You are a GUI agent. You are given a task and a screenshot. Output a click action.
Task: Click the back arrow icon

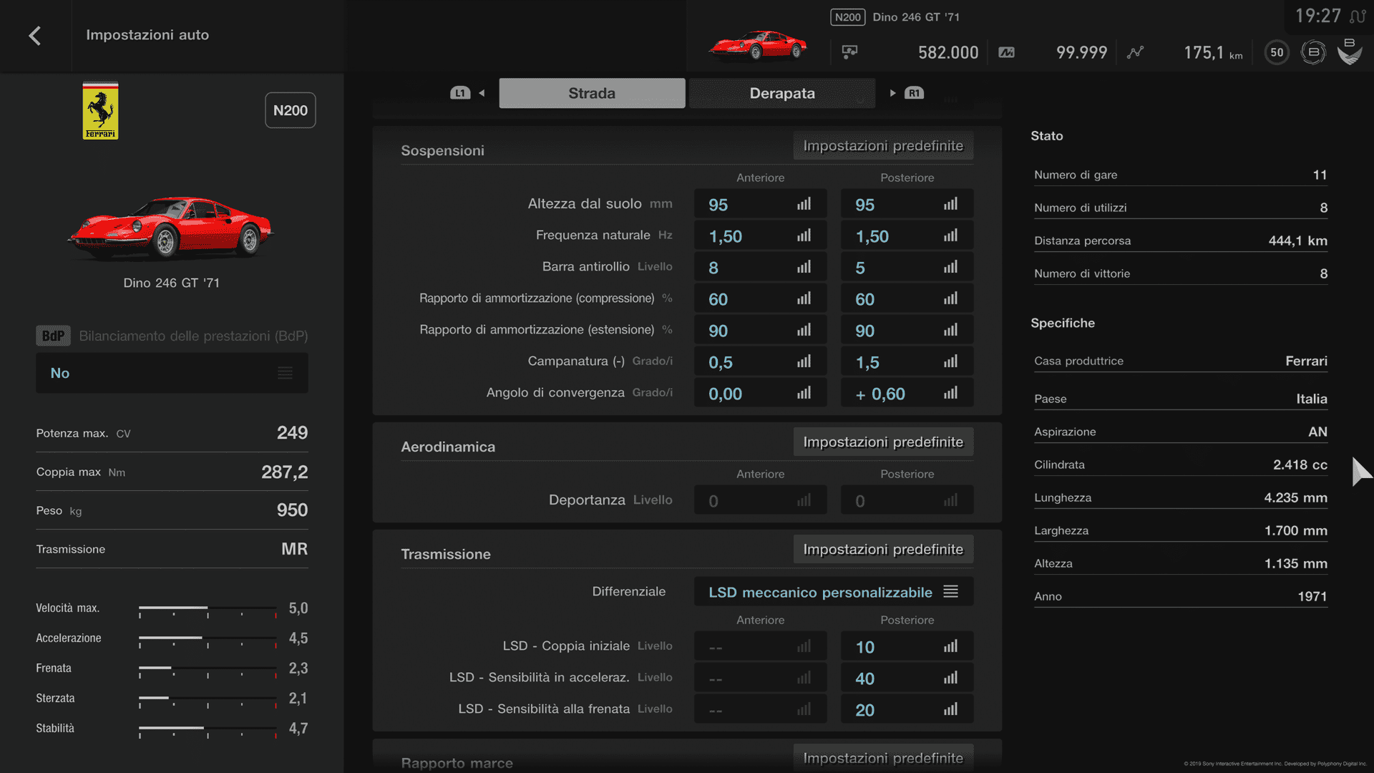(34, 36)
